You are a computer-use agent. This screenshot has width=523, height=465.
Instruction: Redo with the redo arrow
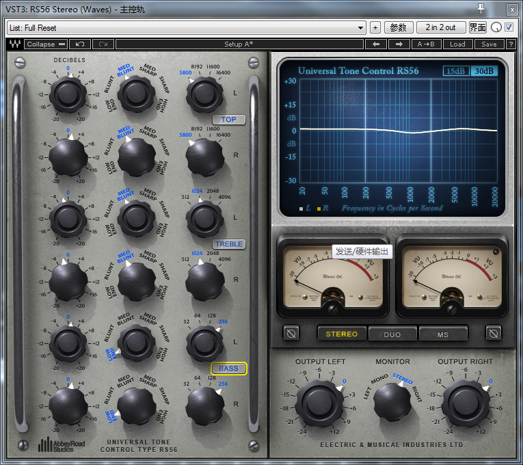coord(103,44)
